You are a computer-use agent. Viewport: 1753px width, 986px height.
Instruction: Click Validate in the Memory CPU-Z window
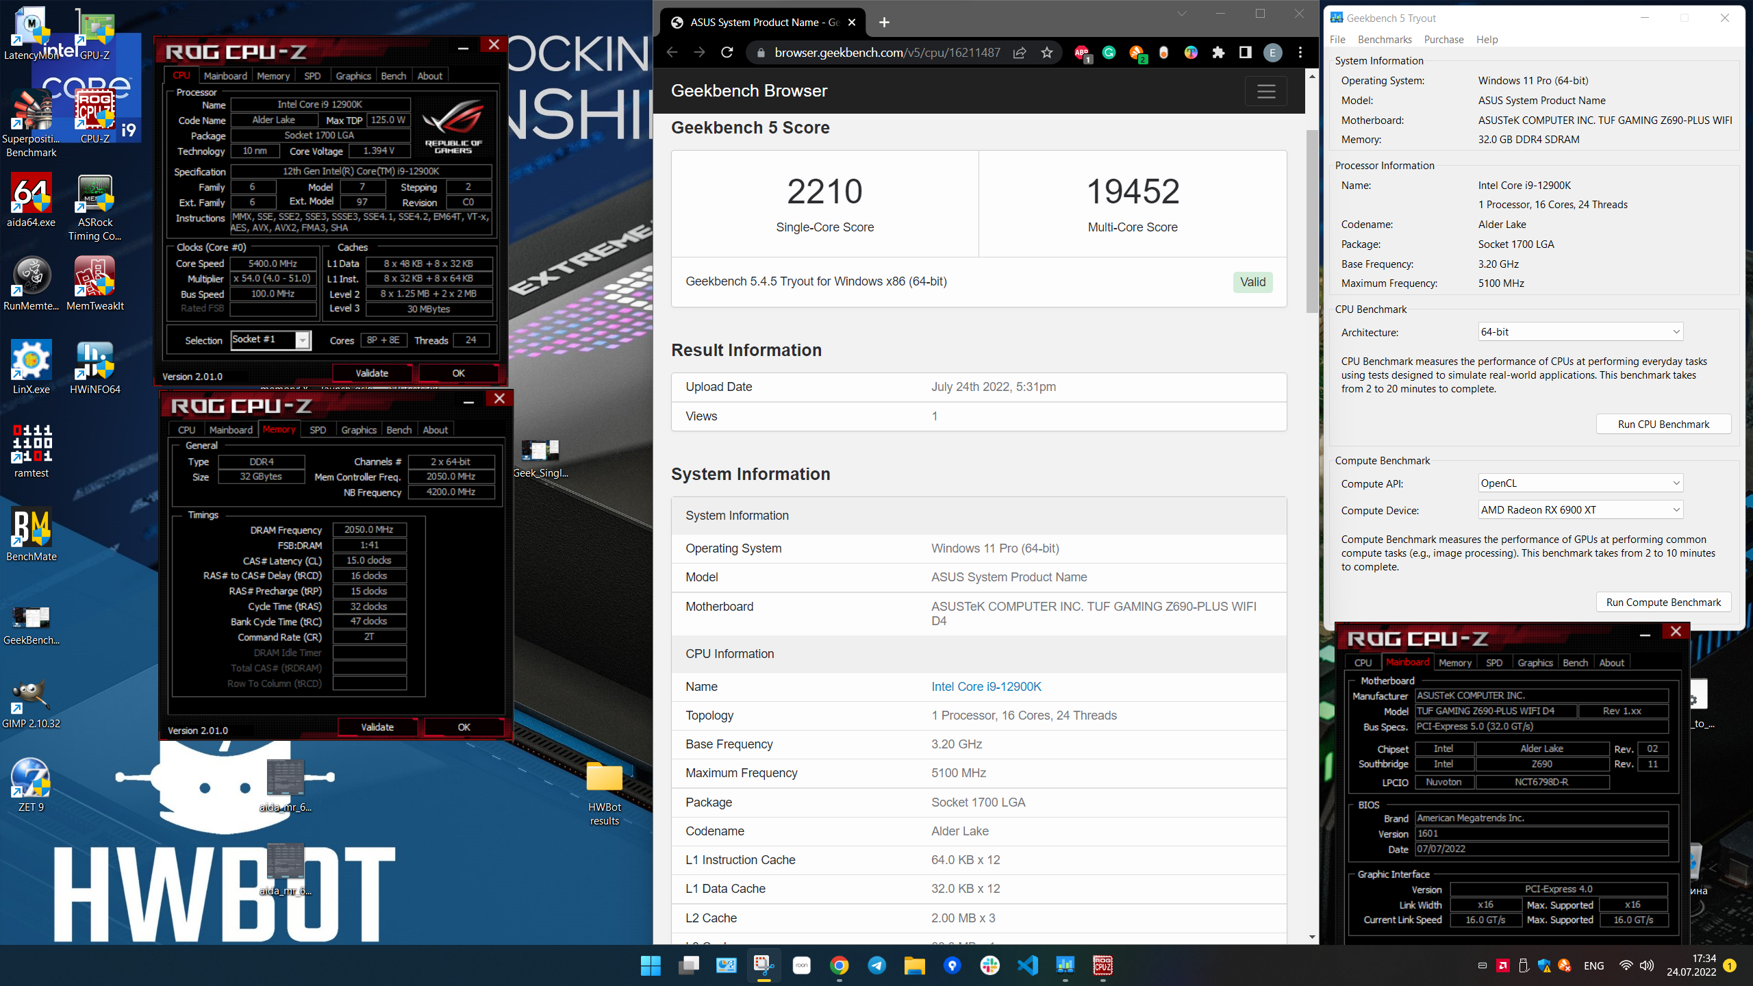click(377, 727)
